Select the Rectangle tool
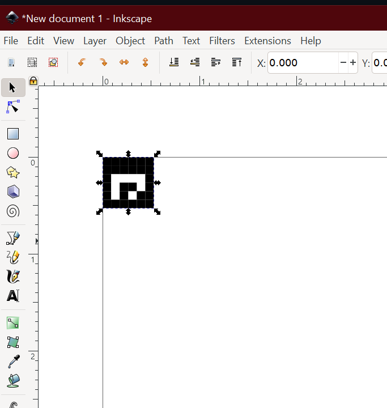Screen dimensions: 387x408 tap(13, 134)
